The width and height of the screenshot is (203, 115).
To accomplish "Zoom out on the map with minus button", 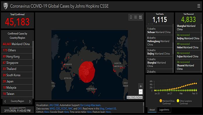I will 141,92.
